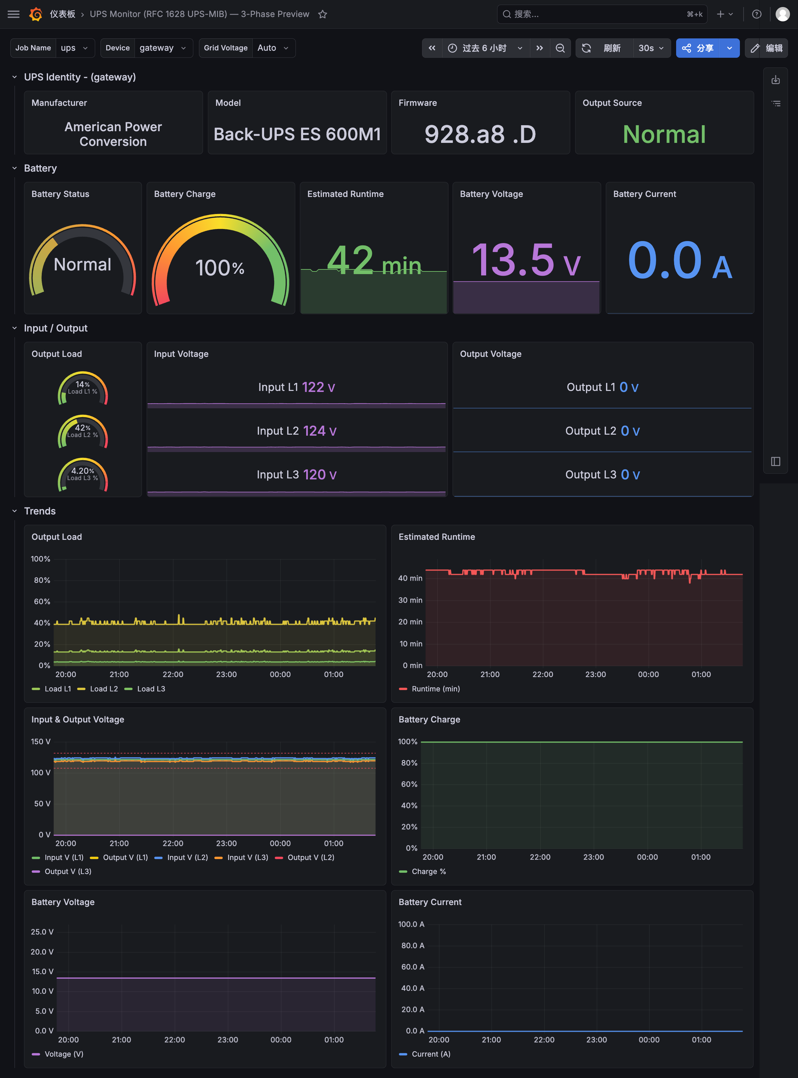
Task: Toggle Runtime (min) legend series
Action: coord(429,689)
